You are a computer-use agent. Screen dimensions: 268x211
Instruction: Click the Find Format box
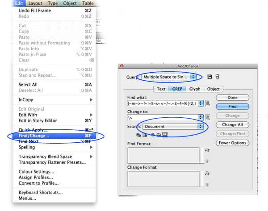[163, 156]
